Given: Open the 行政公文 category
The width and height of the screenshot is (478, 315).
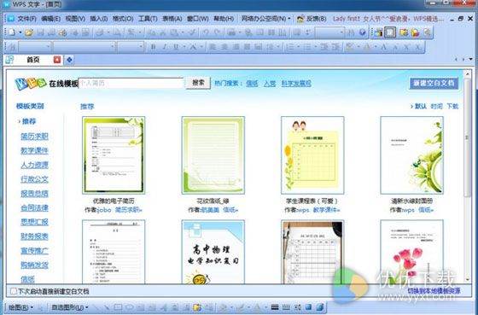Looking at the screenshot, I should point(34,179).
